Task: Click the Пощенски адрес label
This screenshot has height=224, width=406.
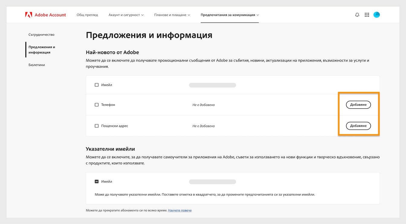Action: [x=115, y=126]
